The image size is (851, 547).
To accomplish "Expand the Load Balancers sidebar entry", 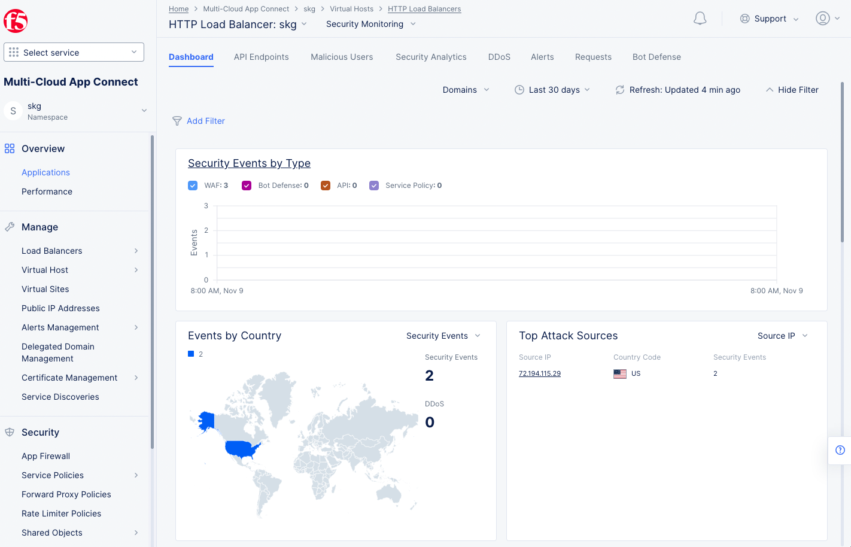I will point(52,251).
